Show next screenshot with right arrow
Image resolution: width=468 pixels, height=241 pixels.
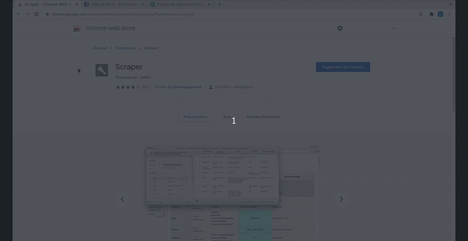(x=341, y=199)
